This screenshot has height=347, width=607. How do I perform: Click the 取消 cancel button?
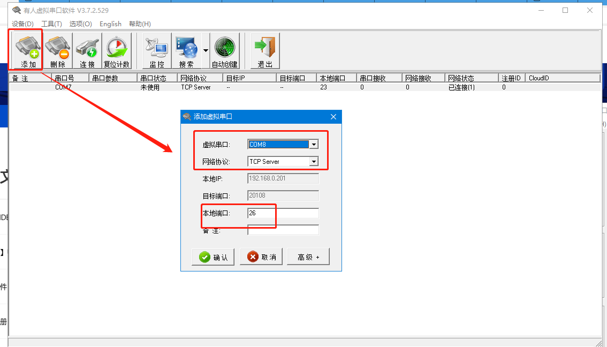[x=261, y=257]
